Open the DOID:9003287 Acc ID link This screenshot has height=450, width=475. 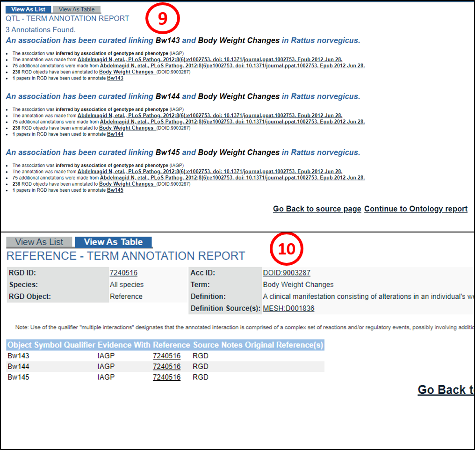coord(287,273)
